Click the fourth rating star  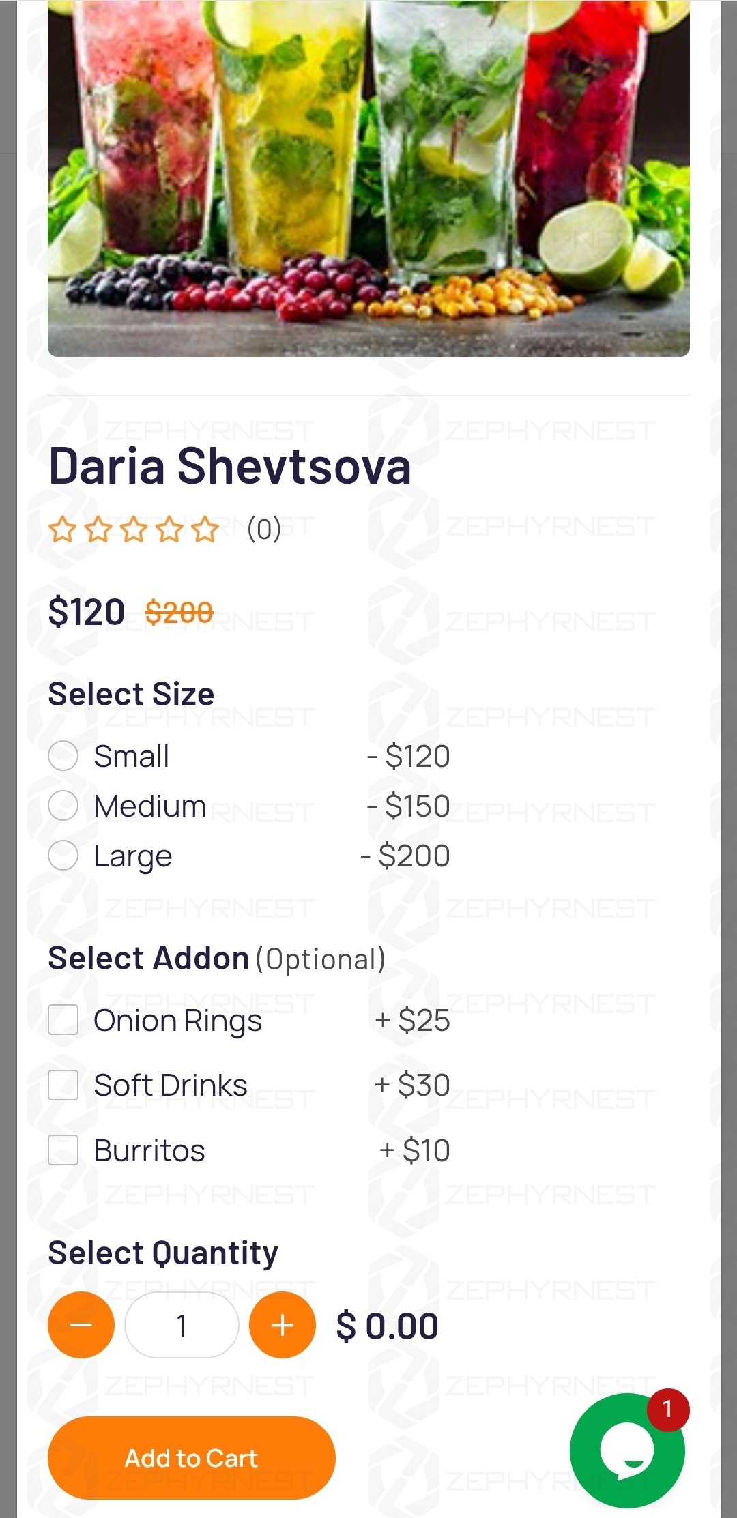169,529
